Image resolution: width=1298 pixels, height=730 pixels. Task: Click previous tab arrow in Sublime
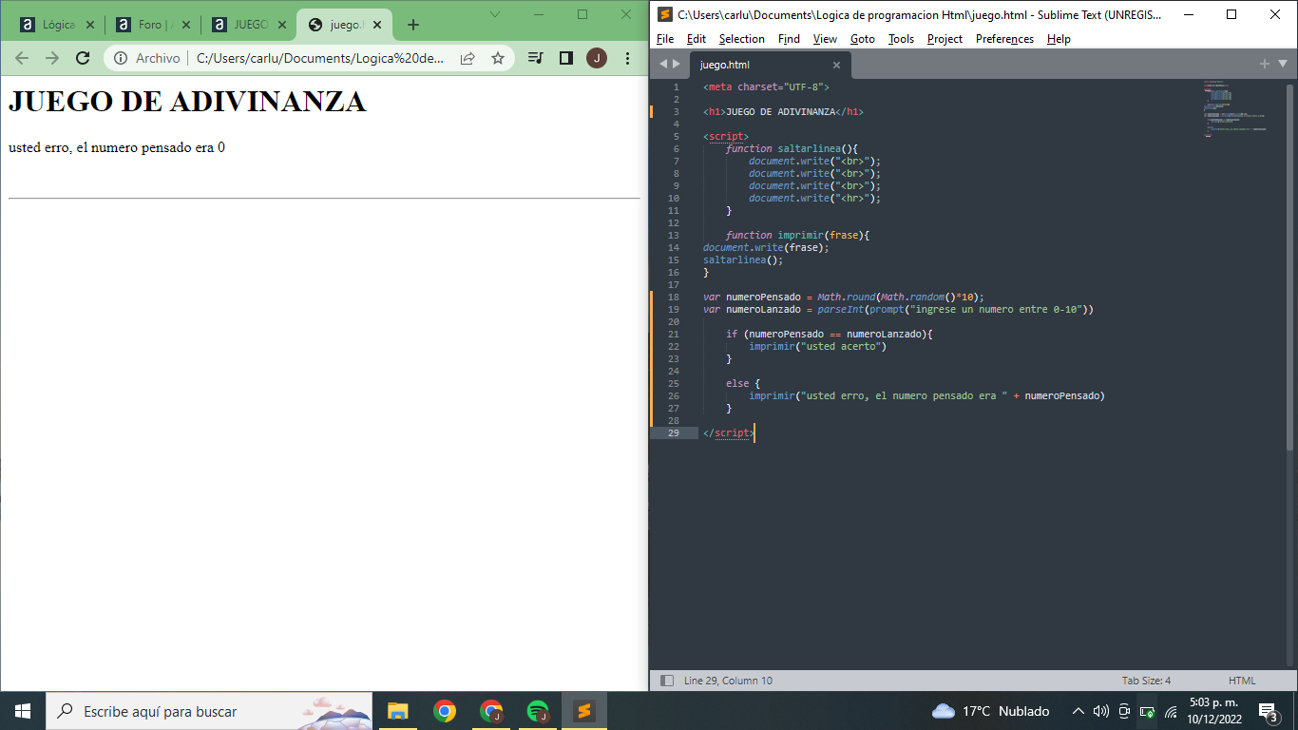[x=663, y=65]
